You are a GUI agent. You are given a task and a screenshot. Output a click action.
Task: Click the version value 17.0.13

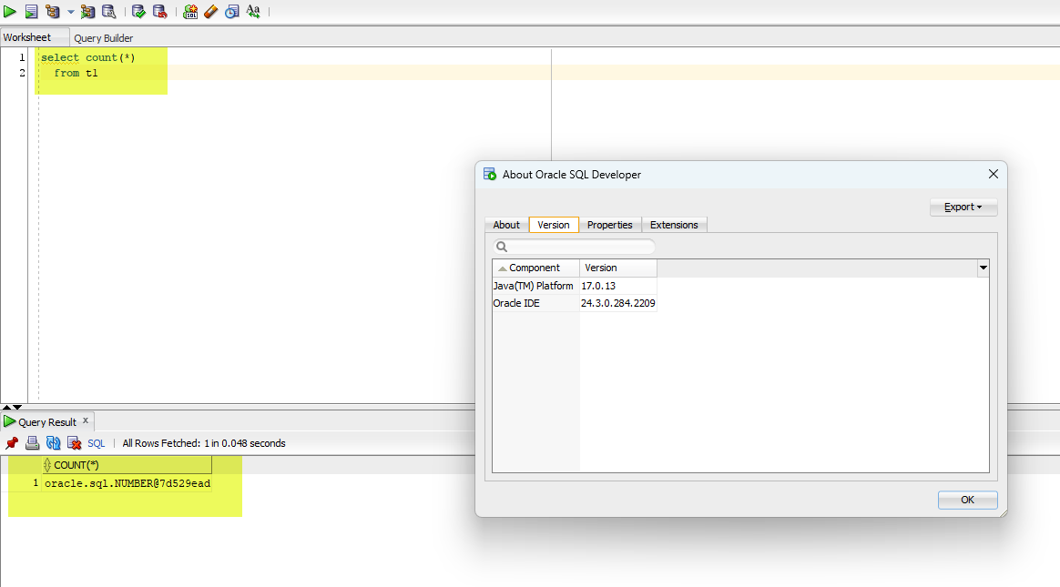coord(598,286)
